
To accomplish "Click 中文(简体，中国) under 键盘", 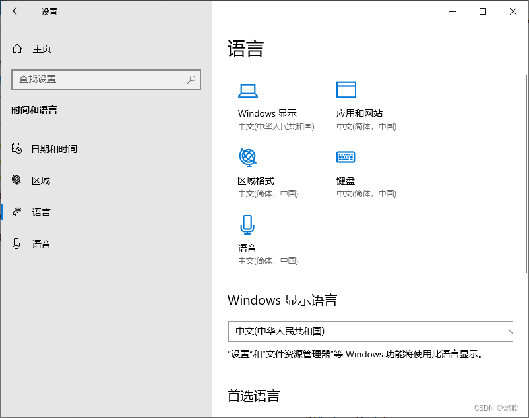I will [366, 194].
